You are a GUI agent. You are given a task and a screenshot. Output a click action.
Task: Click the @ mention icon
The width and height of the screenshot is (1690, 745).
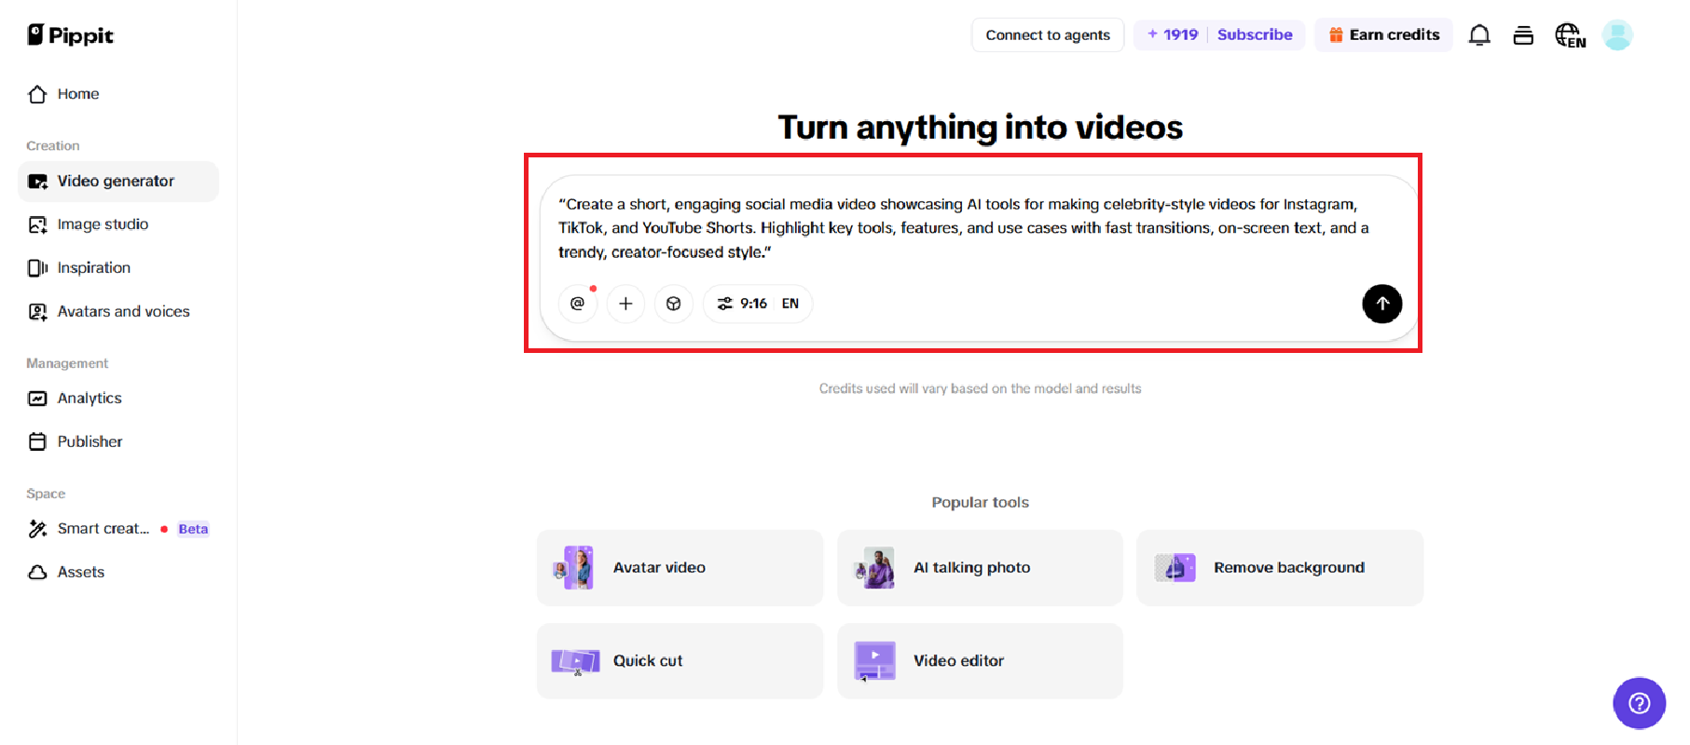[x=578, y=304]
